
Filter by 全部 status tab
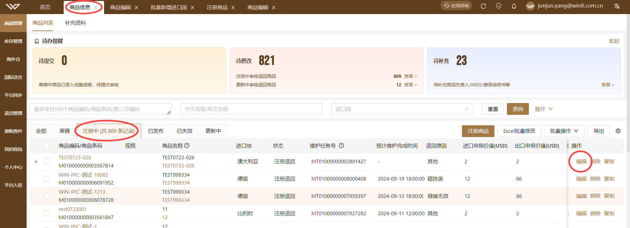[x=41, y=131]
